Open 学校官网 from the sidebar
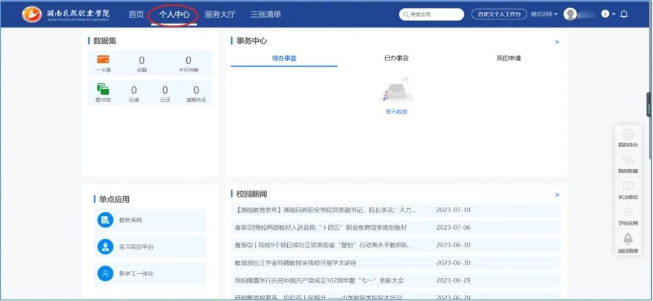 628,212
